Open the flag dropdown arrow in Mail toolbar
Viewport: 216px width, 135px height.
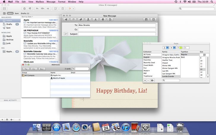tap(73, 9)
